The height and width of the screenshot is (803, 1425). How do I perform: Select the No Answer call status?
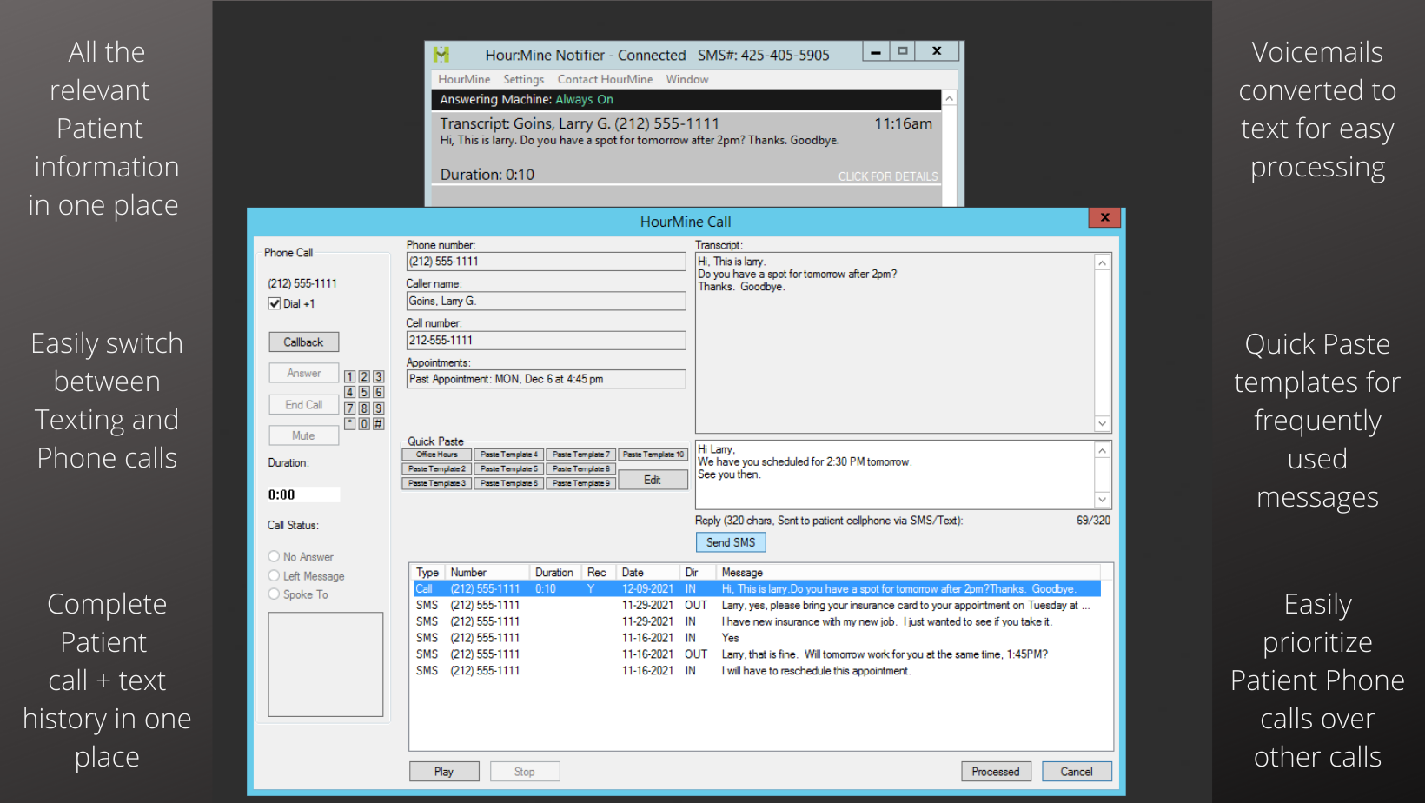coord(274,556)
